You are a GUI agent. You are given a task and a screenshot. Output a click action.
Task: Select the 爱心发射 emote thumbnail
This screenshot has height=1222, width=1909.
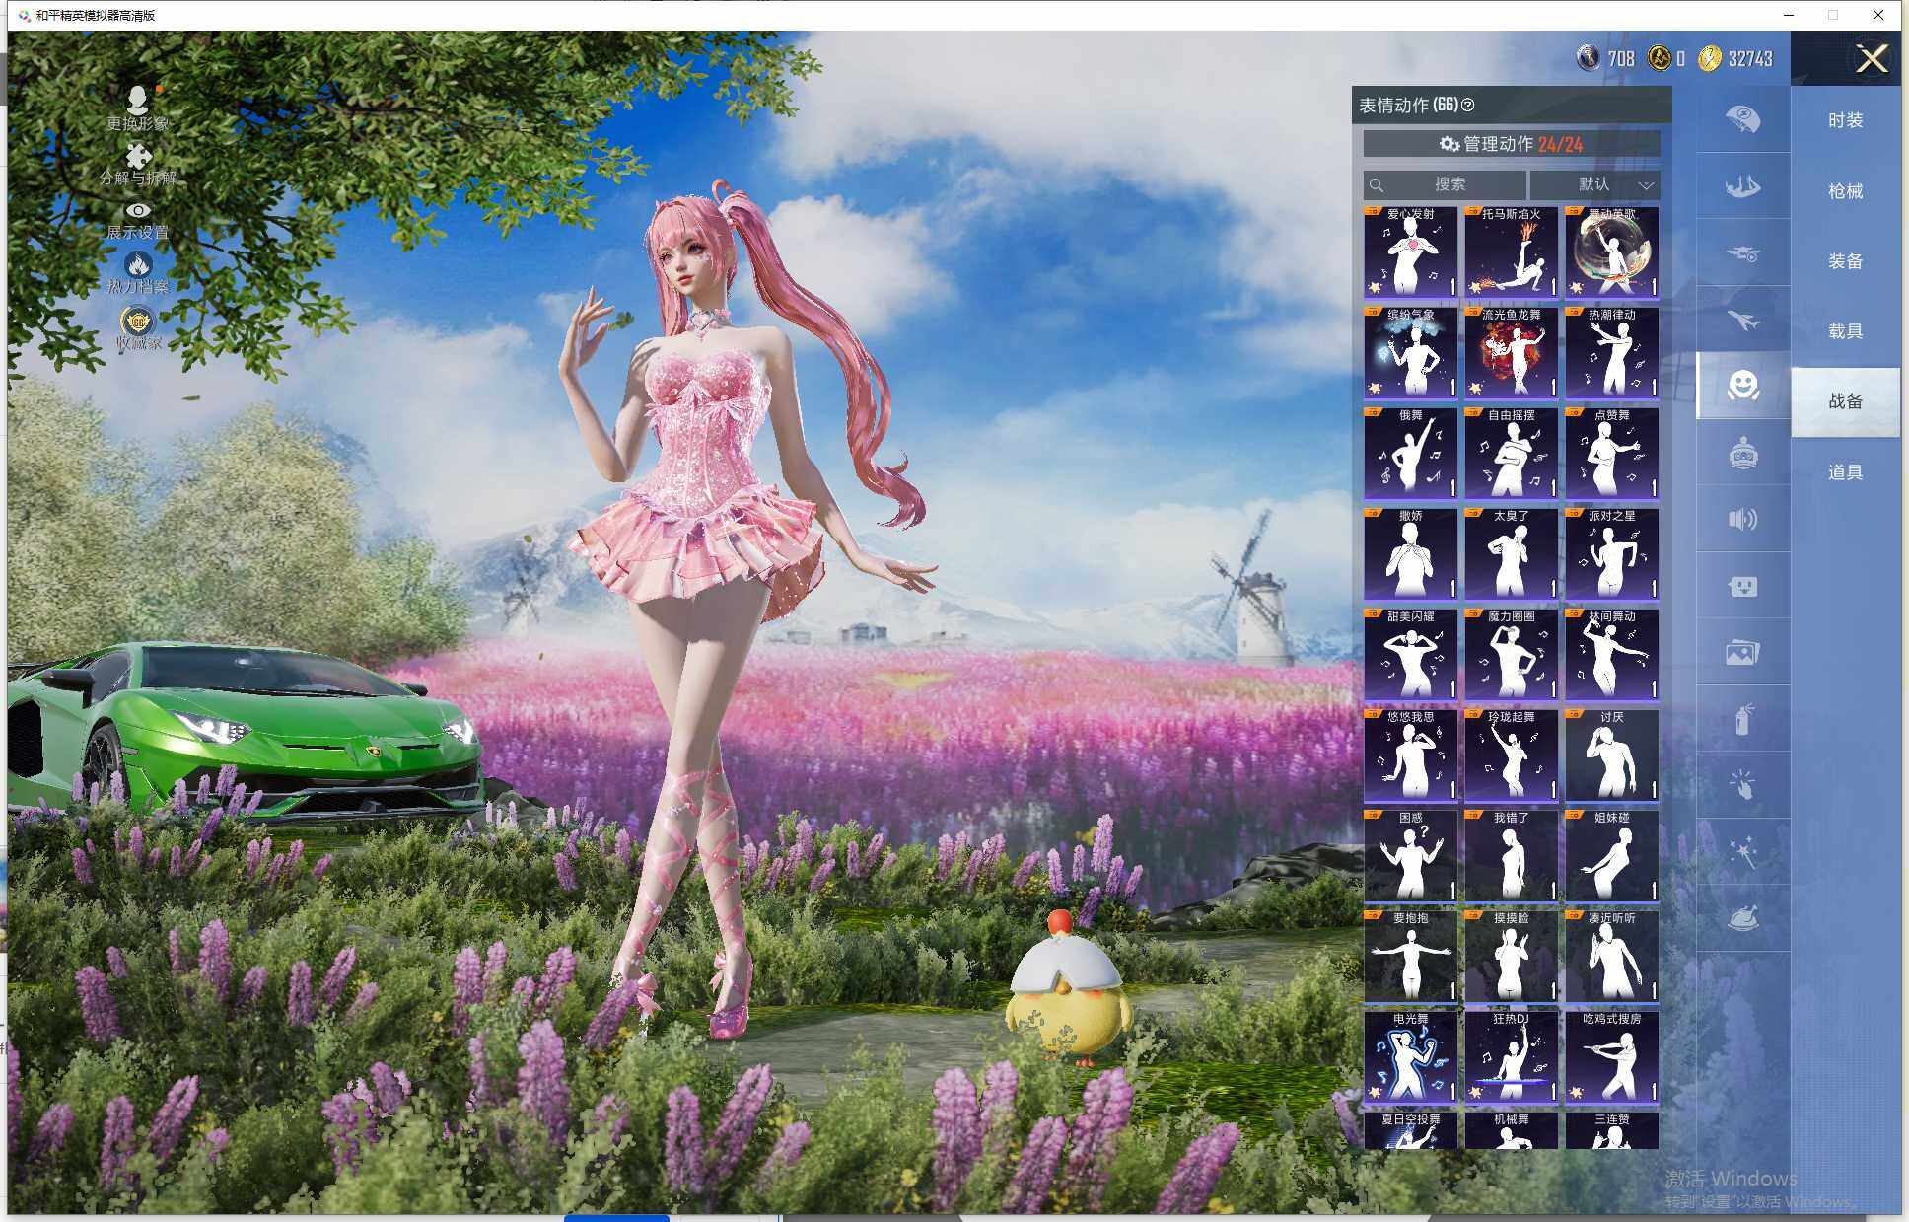coord(1410,252)
